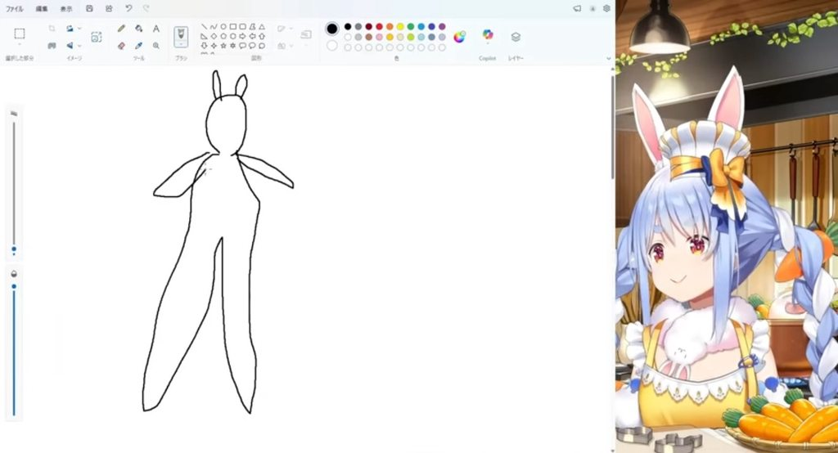Image resolution: width=838 pixels, height=453 pixels.
Task: Pick the pink color swatch
Action: tap(379, 37)
